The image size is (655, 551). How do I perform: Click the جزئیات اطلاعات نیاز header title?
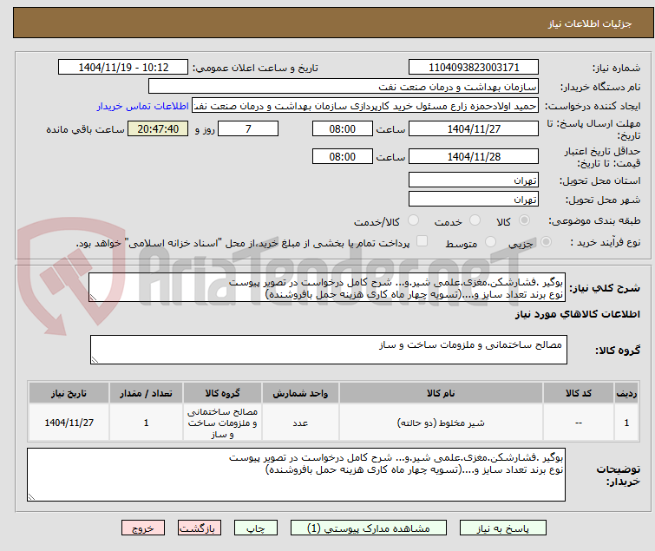click(590, 23)
